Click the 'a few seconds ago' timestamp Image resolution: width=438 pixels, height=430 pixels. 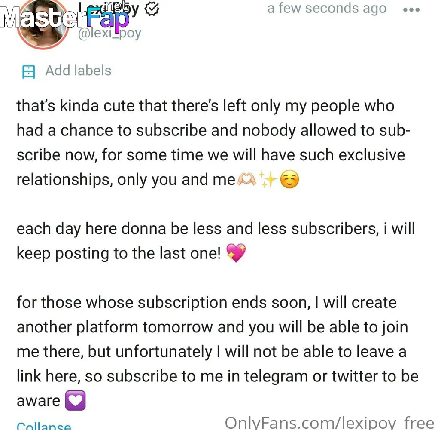pyautogui.click(x=327, y=9)
